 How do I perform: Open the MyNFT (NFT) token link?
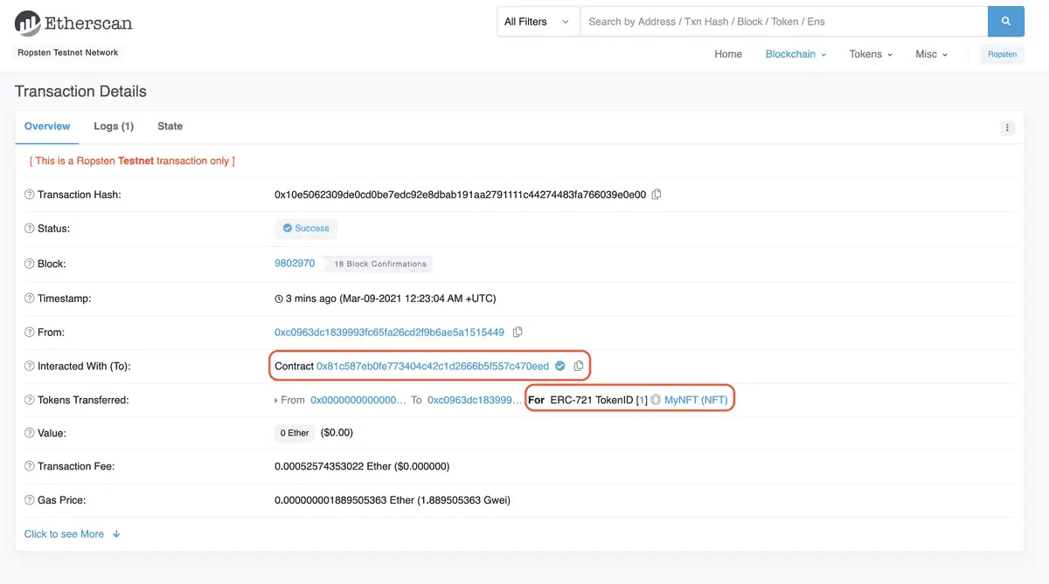click(x=696, y=400)
